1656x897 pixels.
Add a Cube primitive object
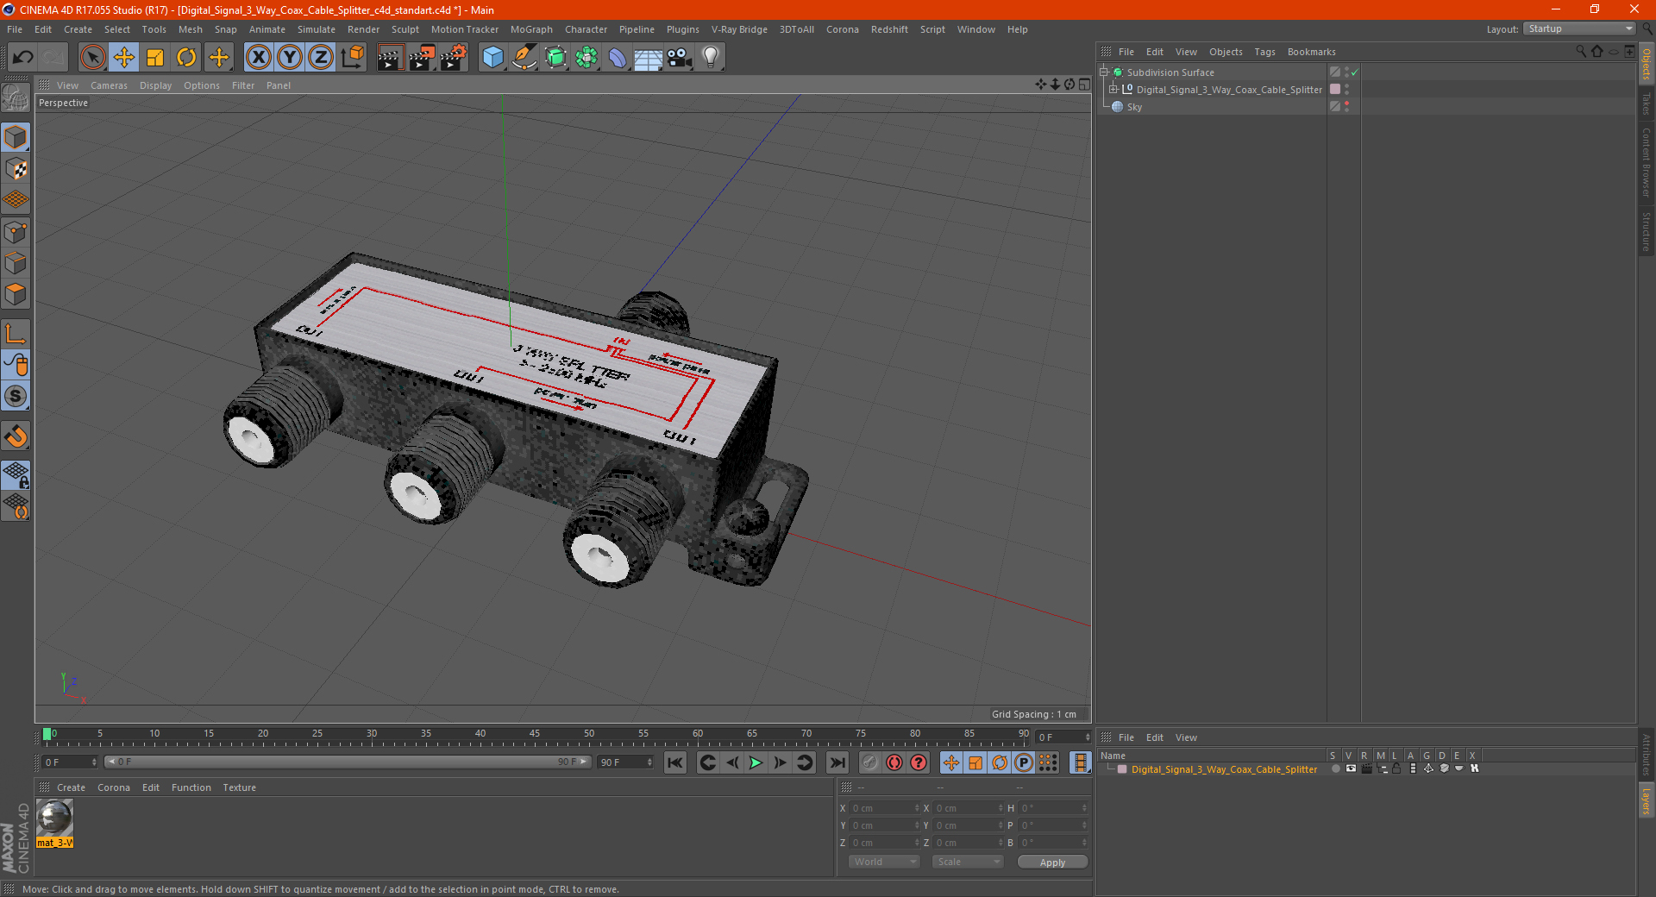click(492, 58)
